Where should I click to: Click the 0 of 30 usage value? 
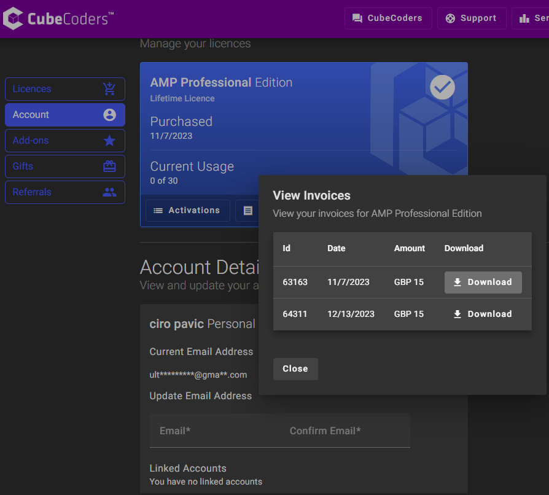coord(164,181)
